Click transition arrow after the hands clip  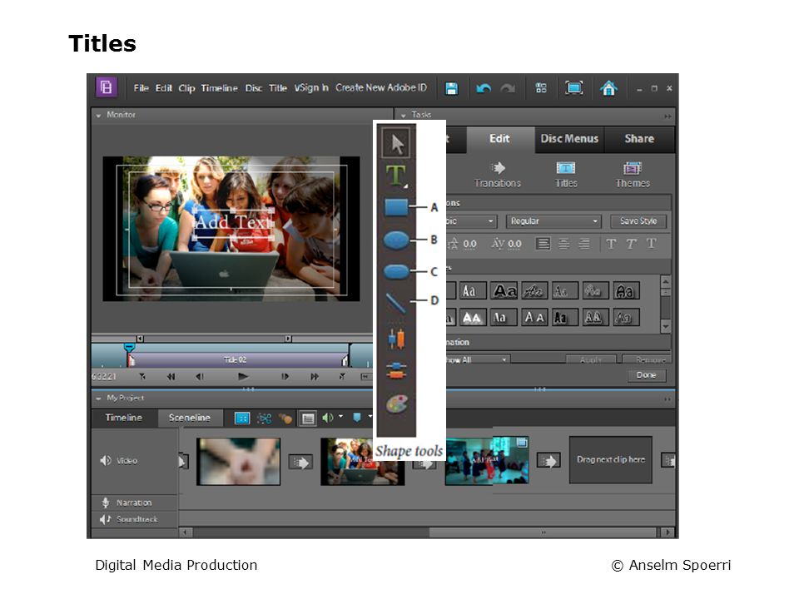[300, 463]
